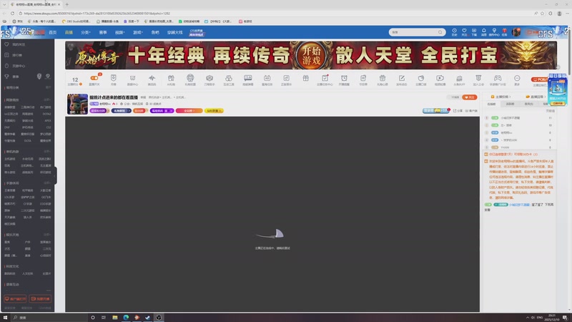Collapse the left sidebar using its edge handle
572x322 pixels.
pos(55,175)
